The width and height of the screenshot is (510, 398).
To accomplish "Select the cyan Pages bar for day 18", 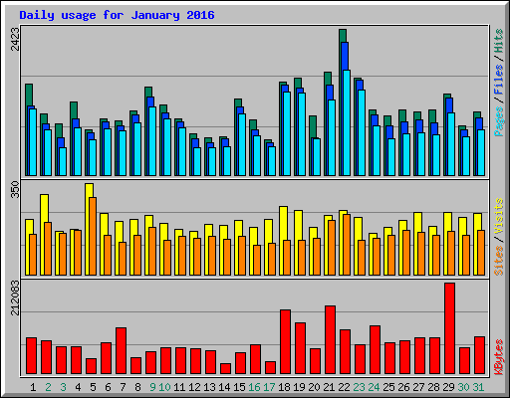I will pos(287,133).
